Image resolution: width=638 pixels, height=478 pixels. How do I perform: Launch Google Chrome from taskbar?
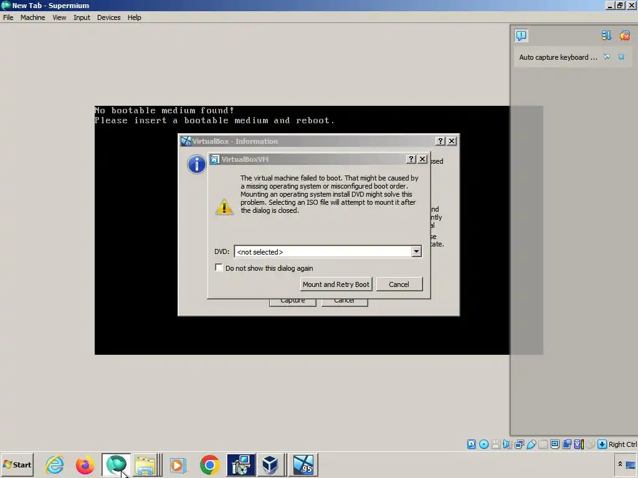[209, 464]
